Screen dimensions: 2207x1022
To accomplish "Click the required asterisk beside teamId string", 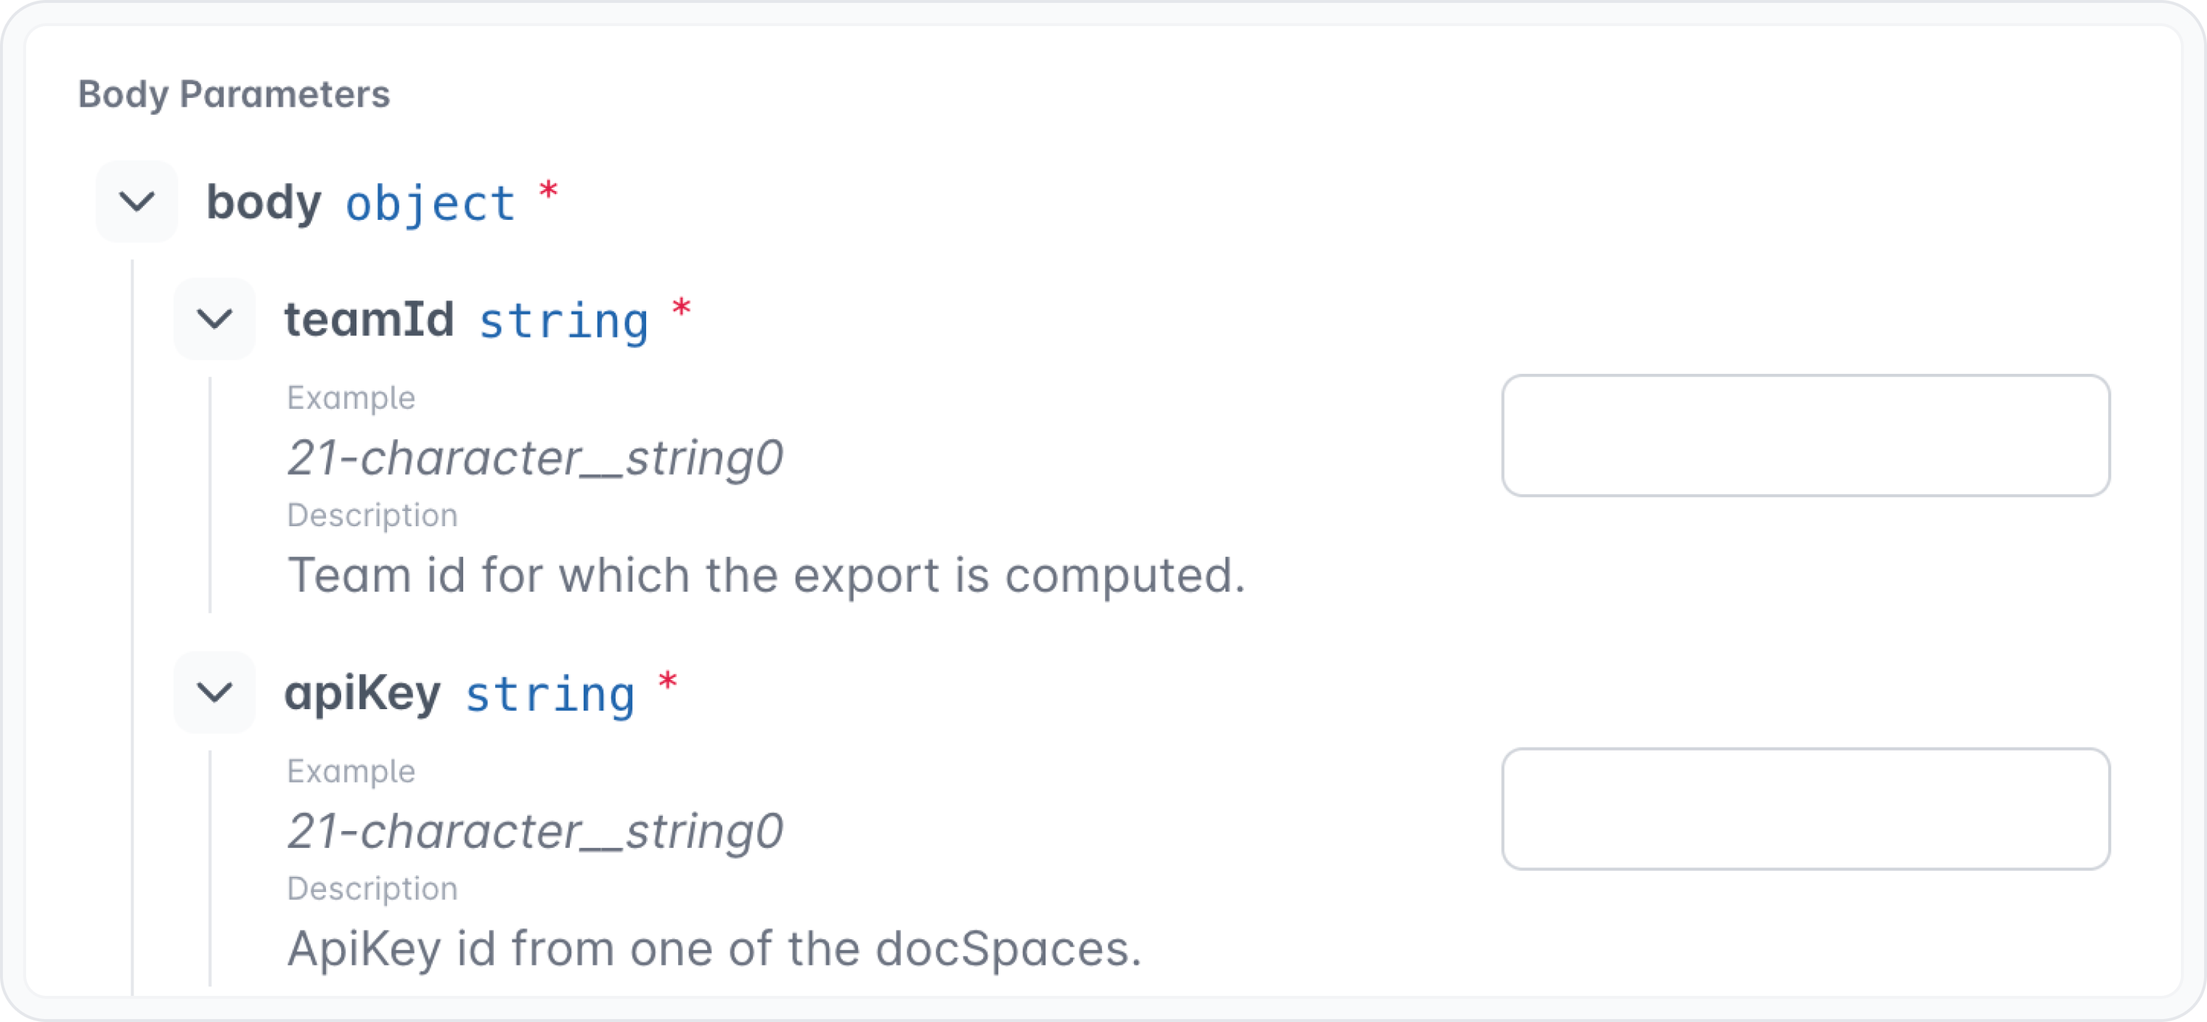I will click(x=681, y=308).
